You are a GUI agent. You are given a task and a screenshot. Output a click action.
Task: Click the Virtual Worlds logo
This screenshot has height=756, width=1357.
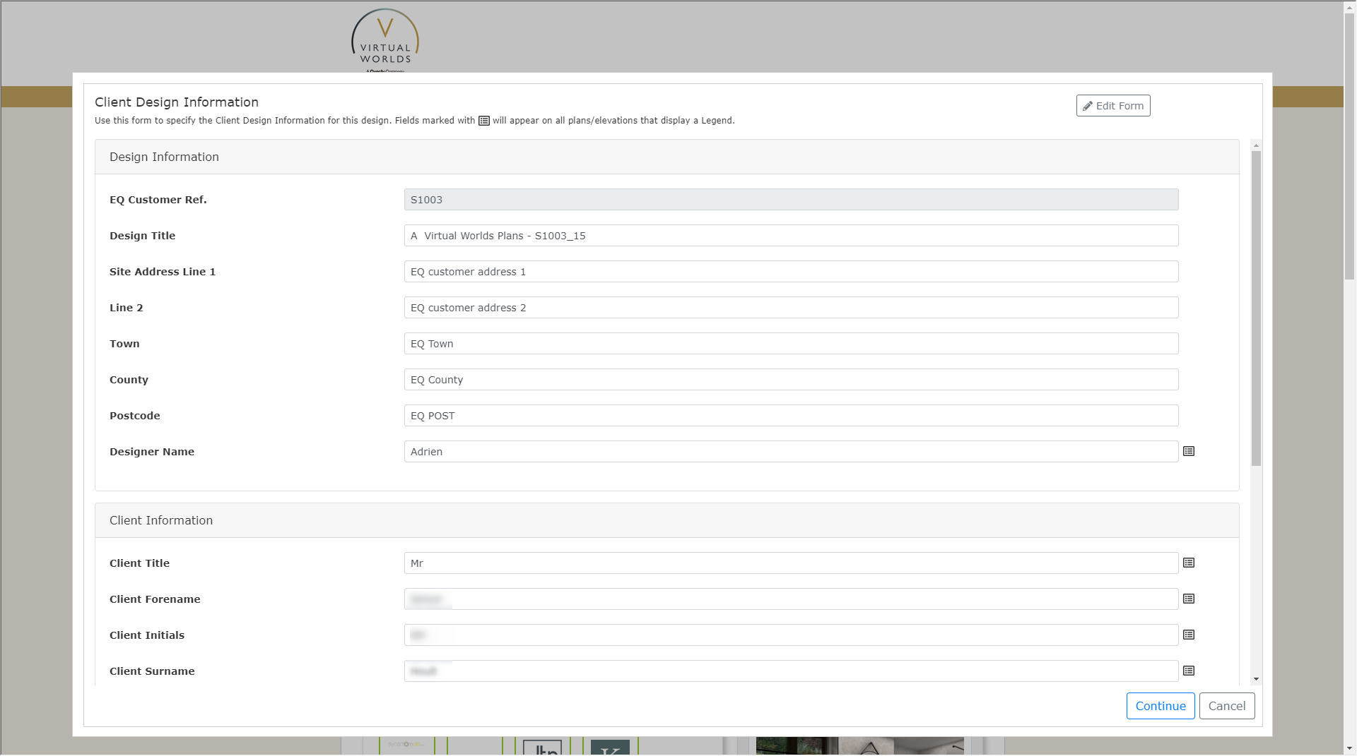(x=385, y=40)
